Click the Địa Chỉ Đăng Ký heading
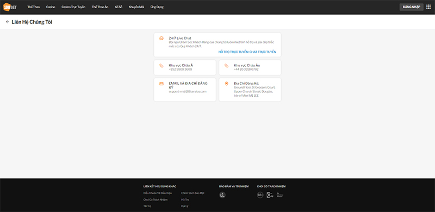This screenshot has width=435, height=212. 246,83
